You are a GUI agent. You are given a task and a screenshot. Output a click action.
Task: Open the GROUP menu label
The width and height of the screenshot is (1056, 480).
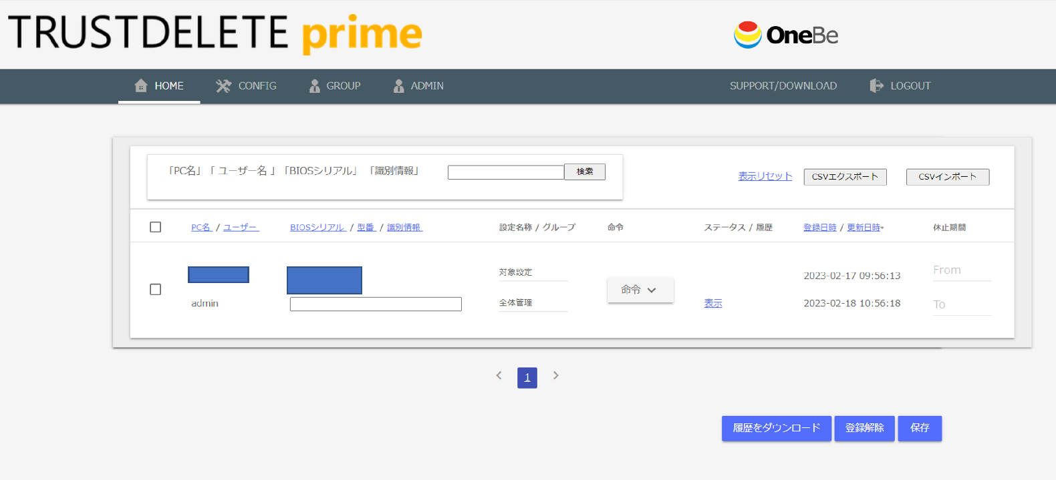point(344,85)
